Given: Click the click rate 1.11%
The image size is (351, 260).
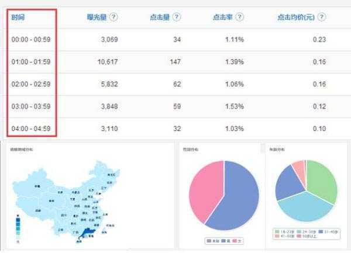Looking at the screenshot, I should pos(235,40).
